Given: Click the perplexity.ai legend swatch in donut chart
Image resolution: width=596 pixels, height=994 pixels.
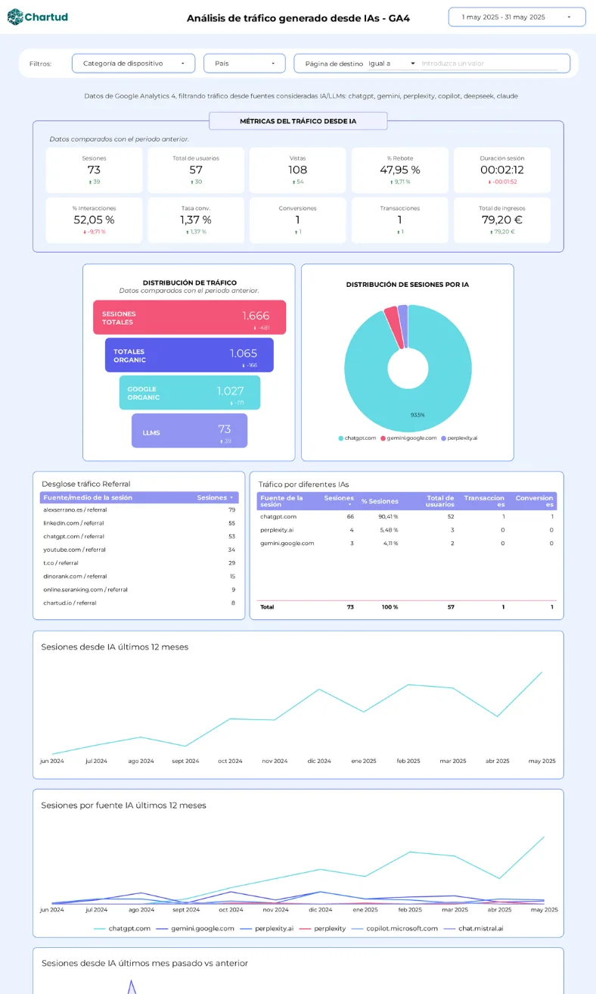Looking at the screenshot, I should pyautogui.click(x=444, y=438).
